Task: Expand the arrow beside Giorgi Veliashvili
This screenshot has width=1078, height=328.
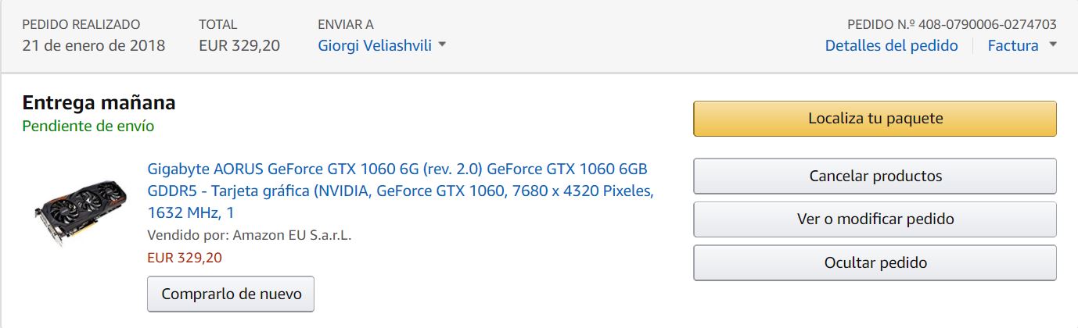Action: pyautogui.click(x=442, y=45)
